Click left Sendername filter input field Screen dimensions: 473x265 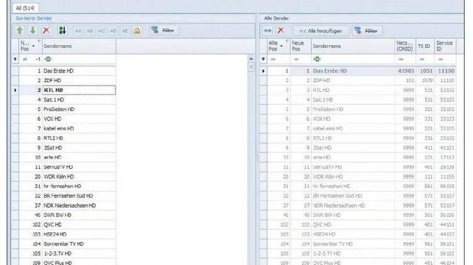(79, 59)
